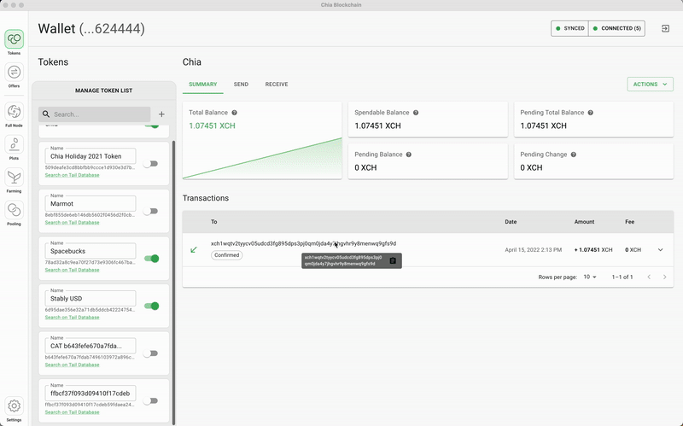Copy the address from tooltip clipboard icon
The height and width of the screenshot is (426, 683).
(x=393, y=260)
